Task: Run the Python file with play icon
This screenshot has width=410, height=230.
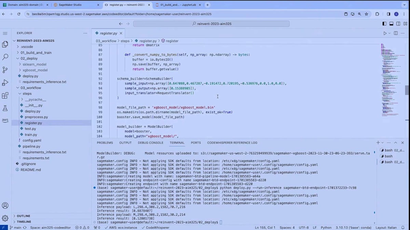Action: (x=385, y=33)
